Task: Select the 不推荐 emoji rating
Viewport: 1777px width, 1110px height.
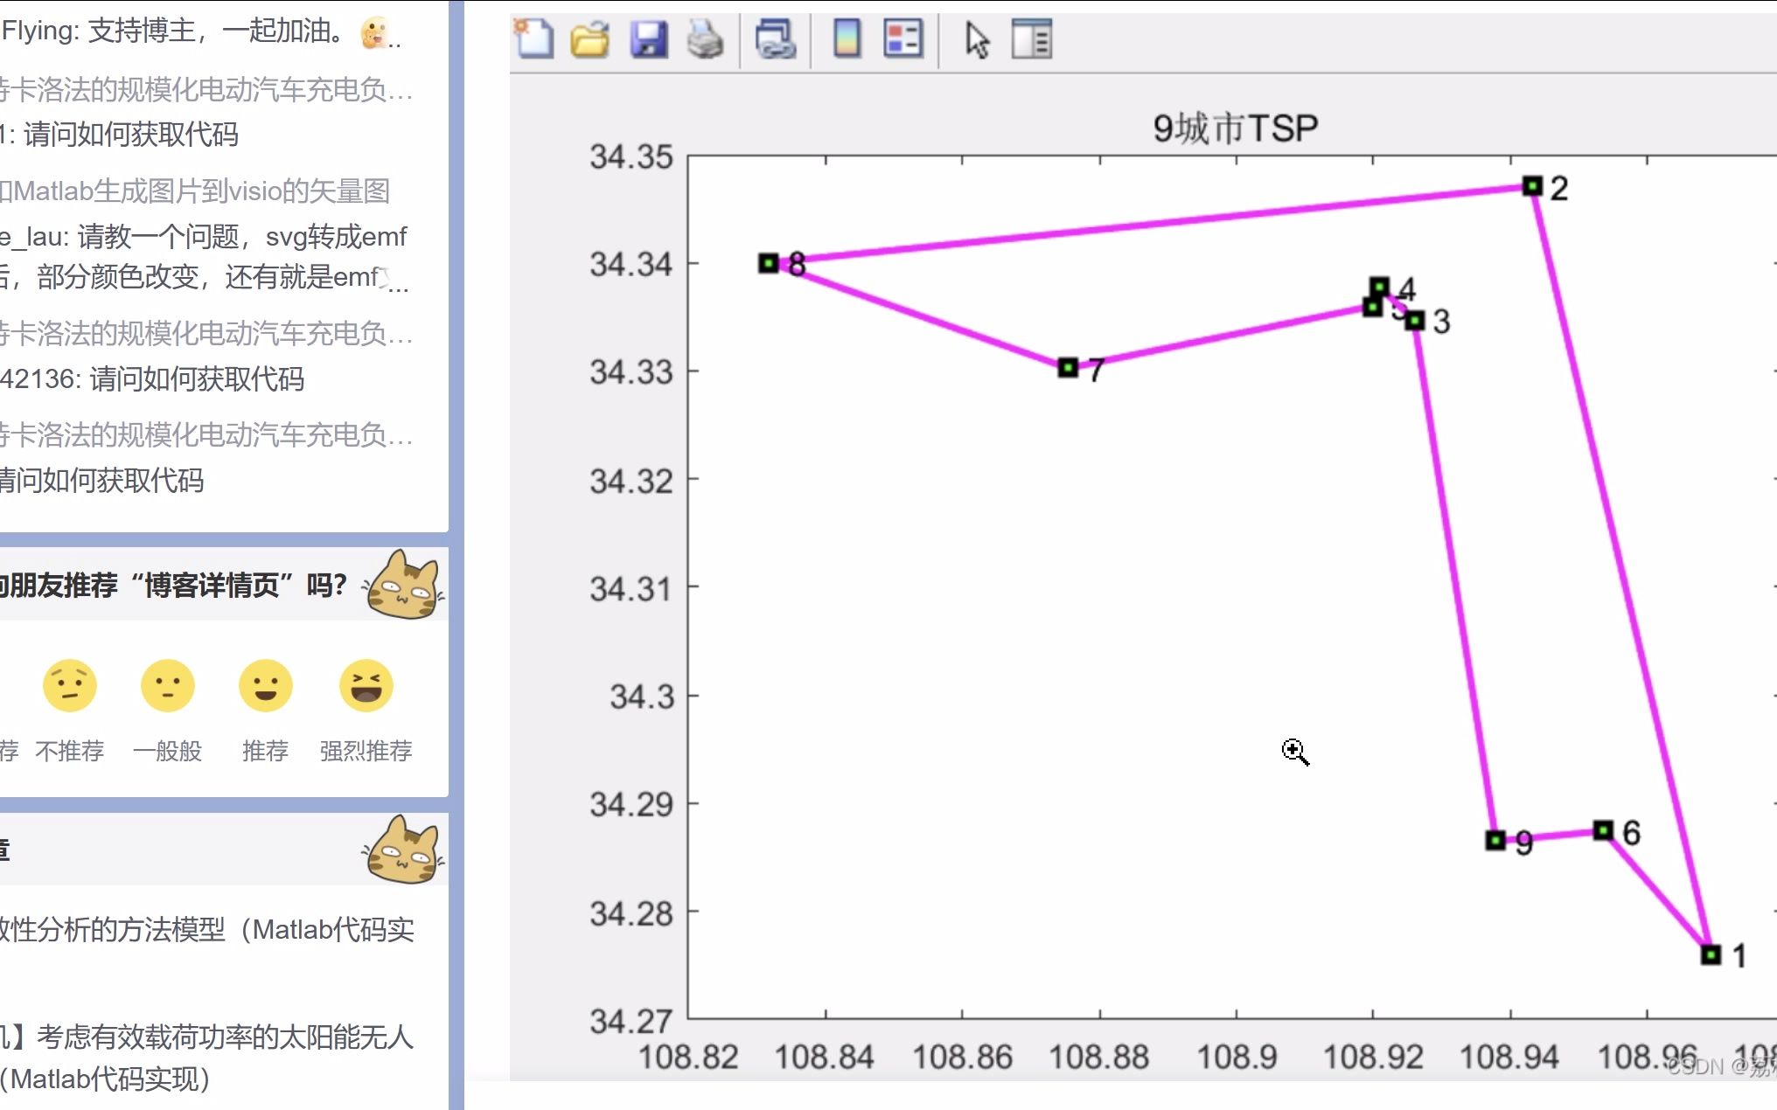Action: coord(70,686)
